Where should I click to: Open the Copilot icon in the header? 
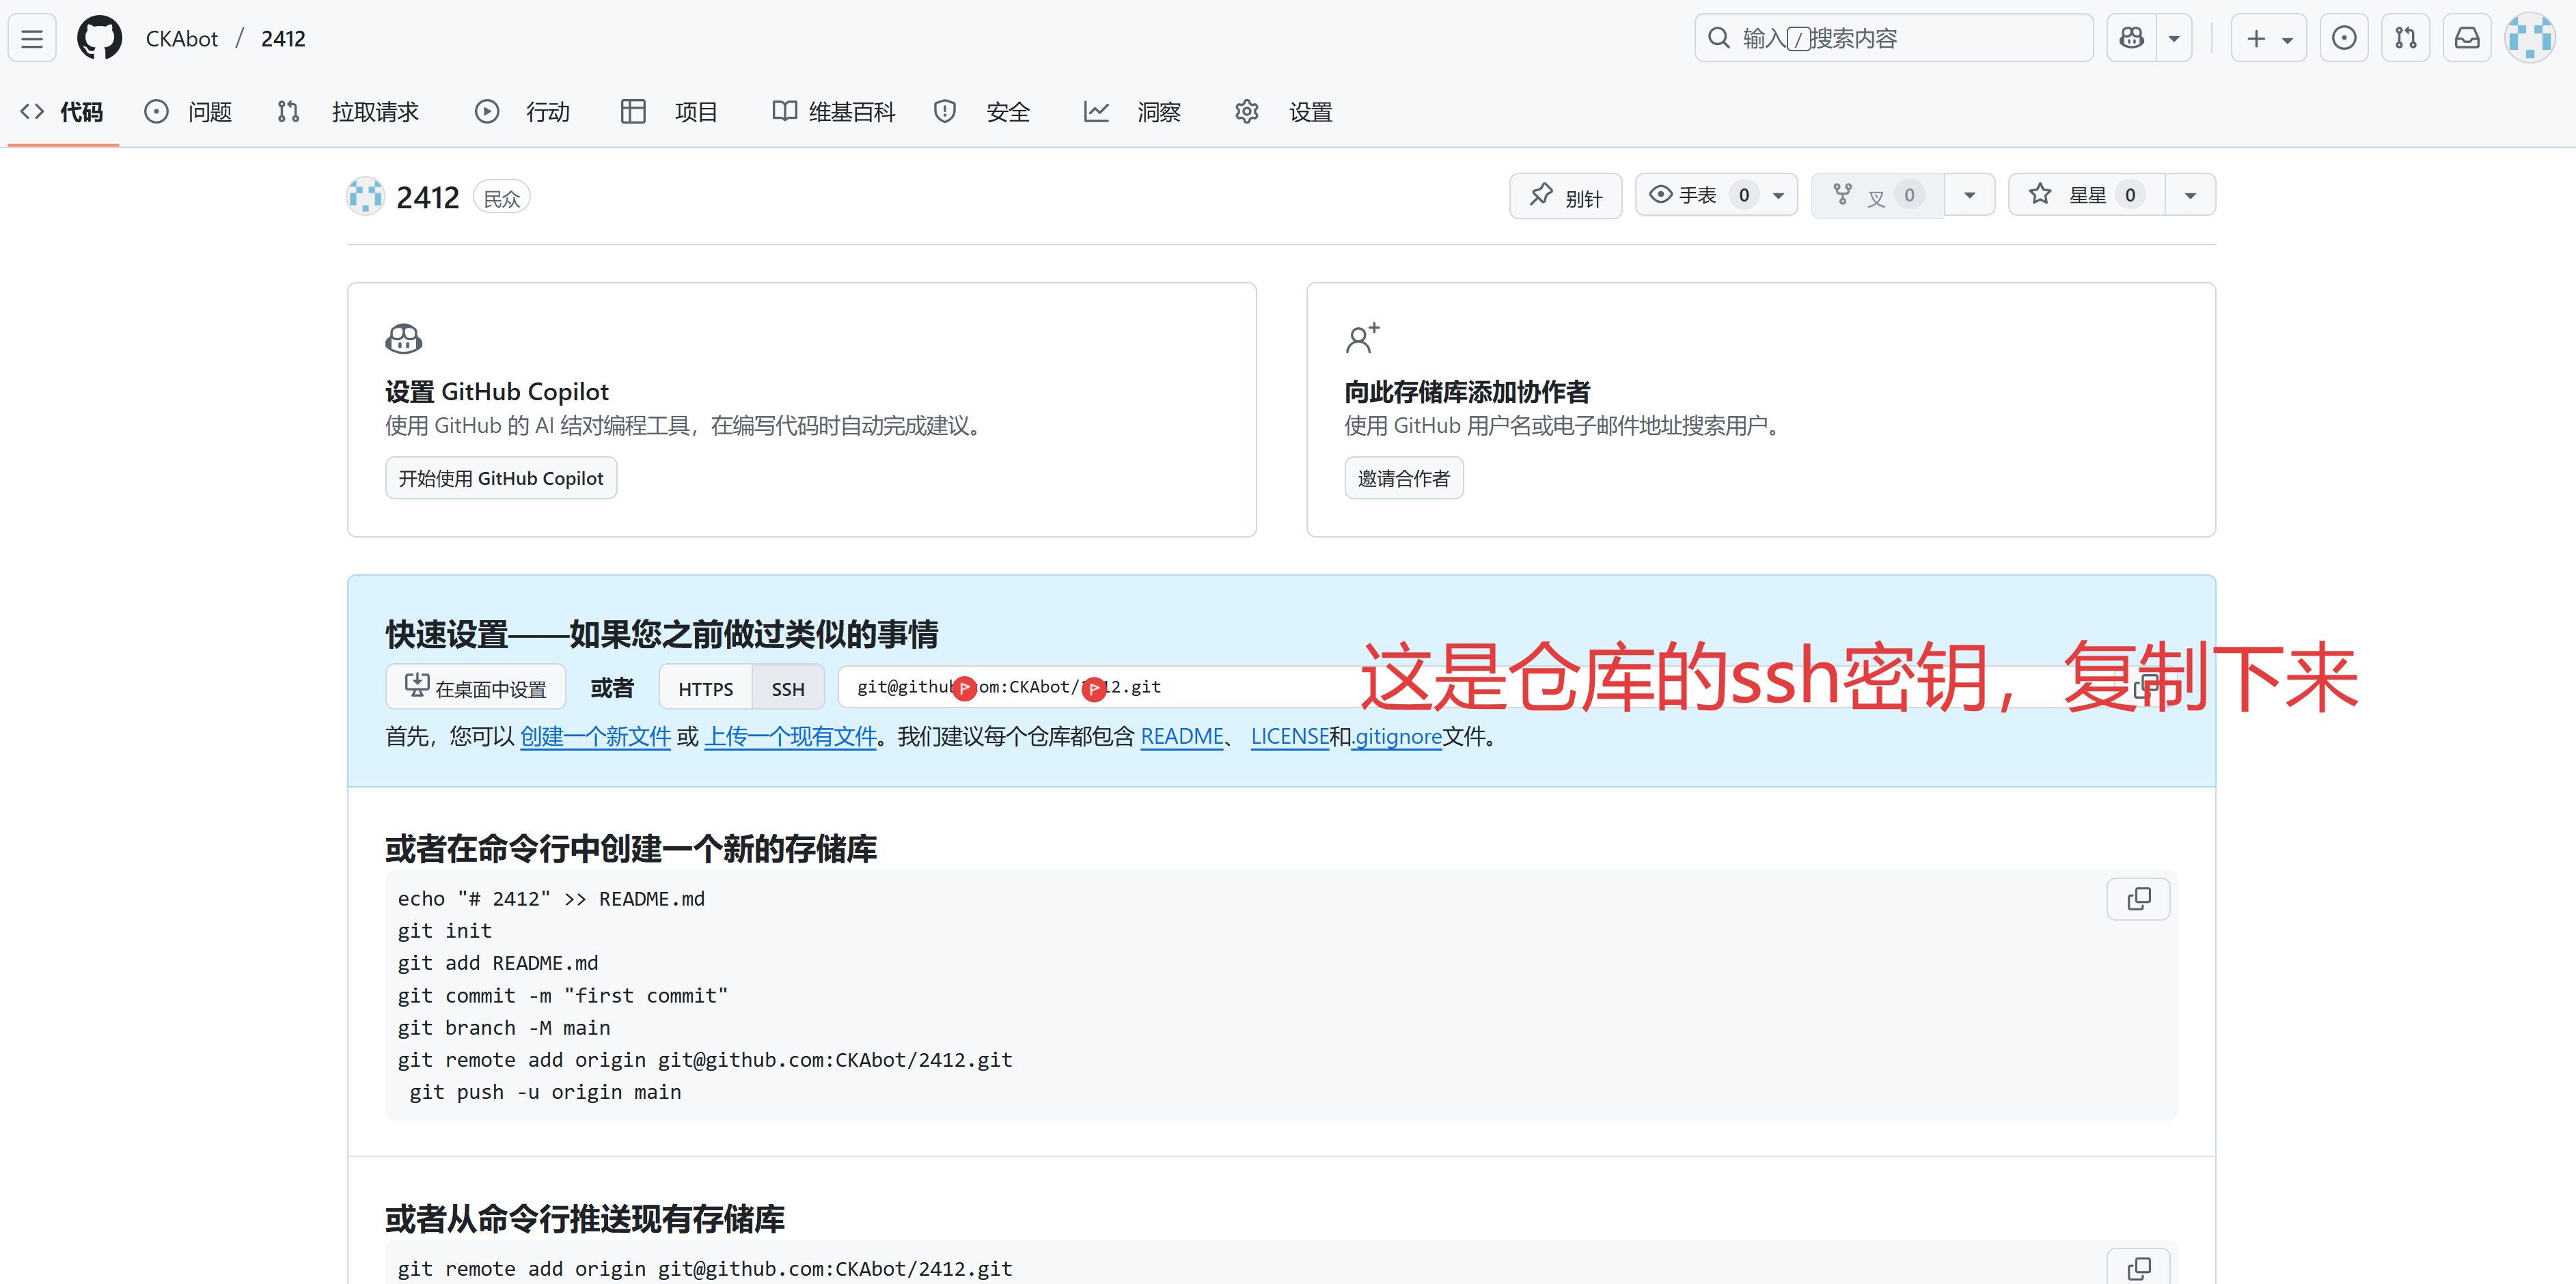tap(2131, 39)
